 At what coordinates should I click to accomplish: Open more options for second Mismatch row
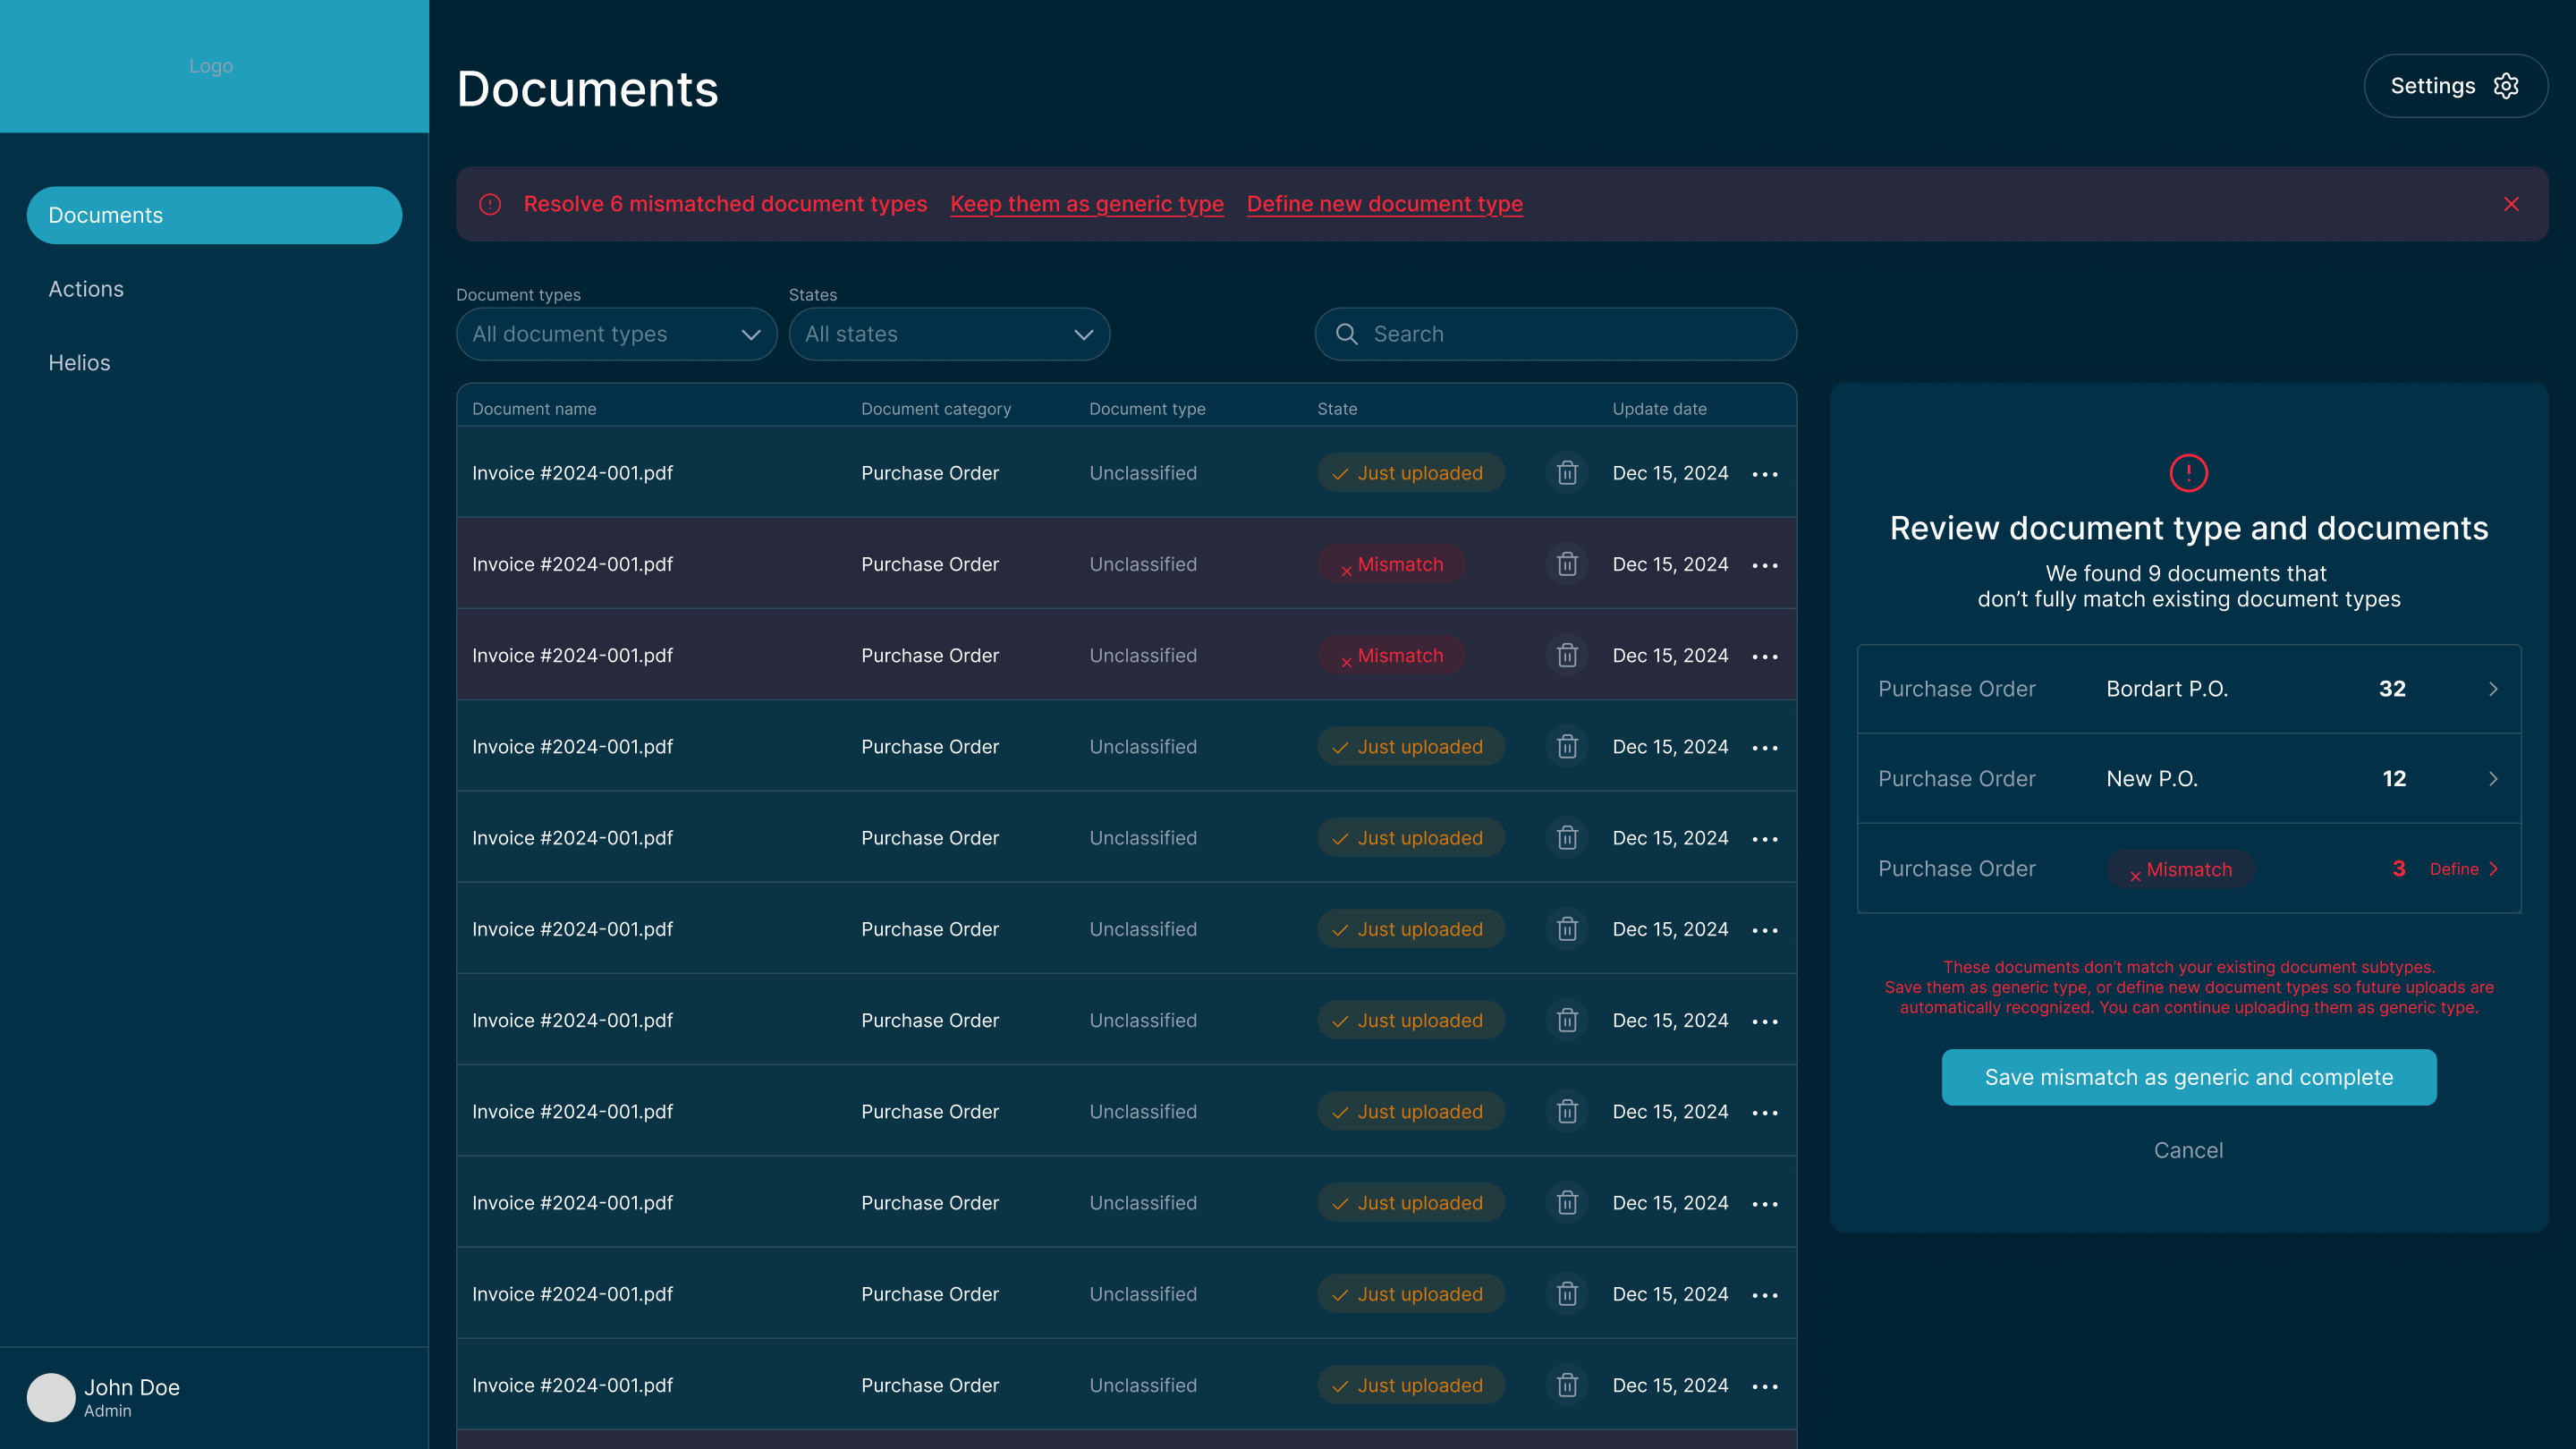click(x=1765, y=656)
